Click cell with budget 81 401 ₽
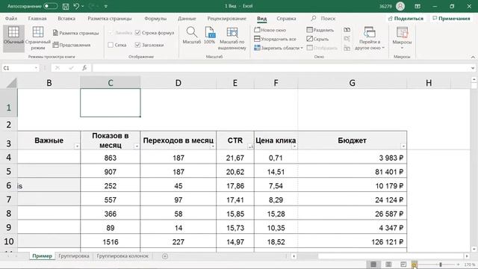The width and height of the screenshot is (478, 269). click(x=352, y=172)
